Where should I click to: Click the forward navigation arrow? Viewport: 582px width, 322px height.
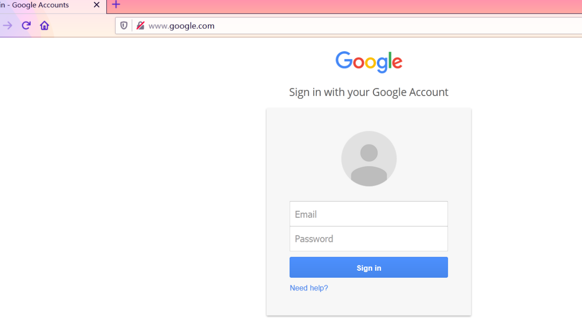coord(7,26)
